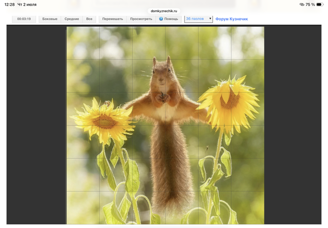
Task: Select puzzle piece with left sunflower center
Action: point(116,109)
